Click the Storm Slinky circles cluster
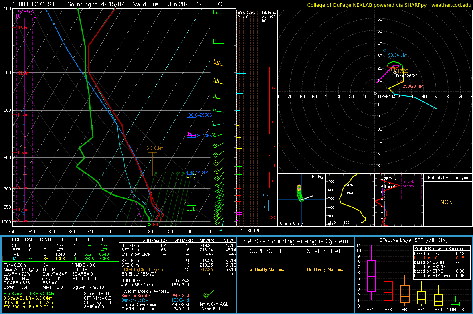 coord(300,193)
